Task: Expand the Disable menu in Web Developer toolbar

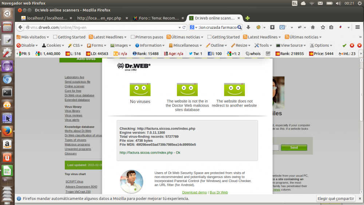Action: click(27, 45)
